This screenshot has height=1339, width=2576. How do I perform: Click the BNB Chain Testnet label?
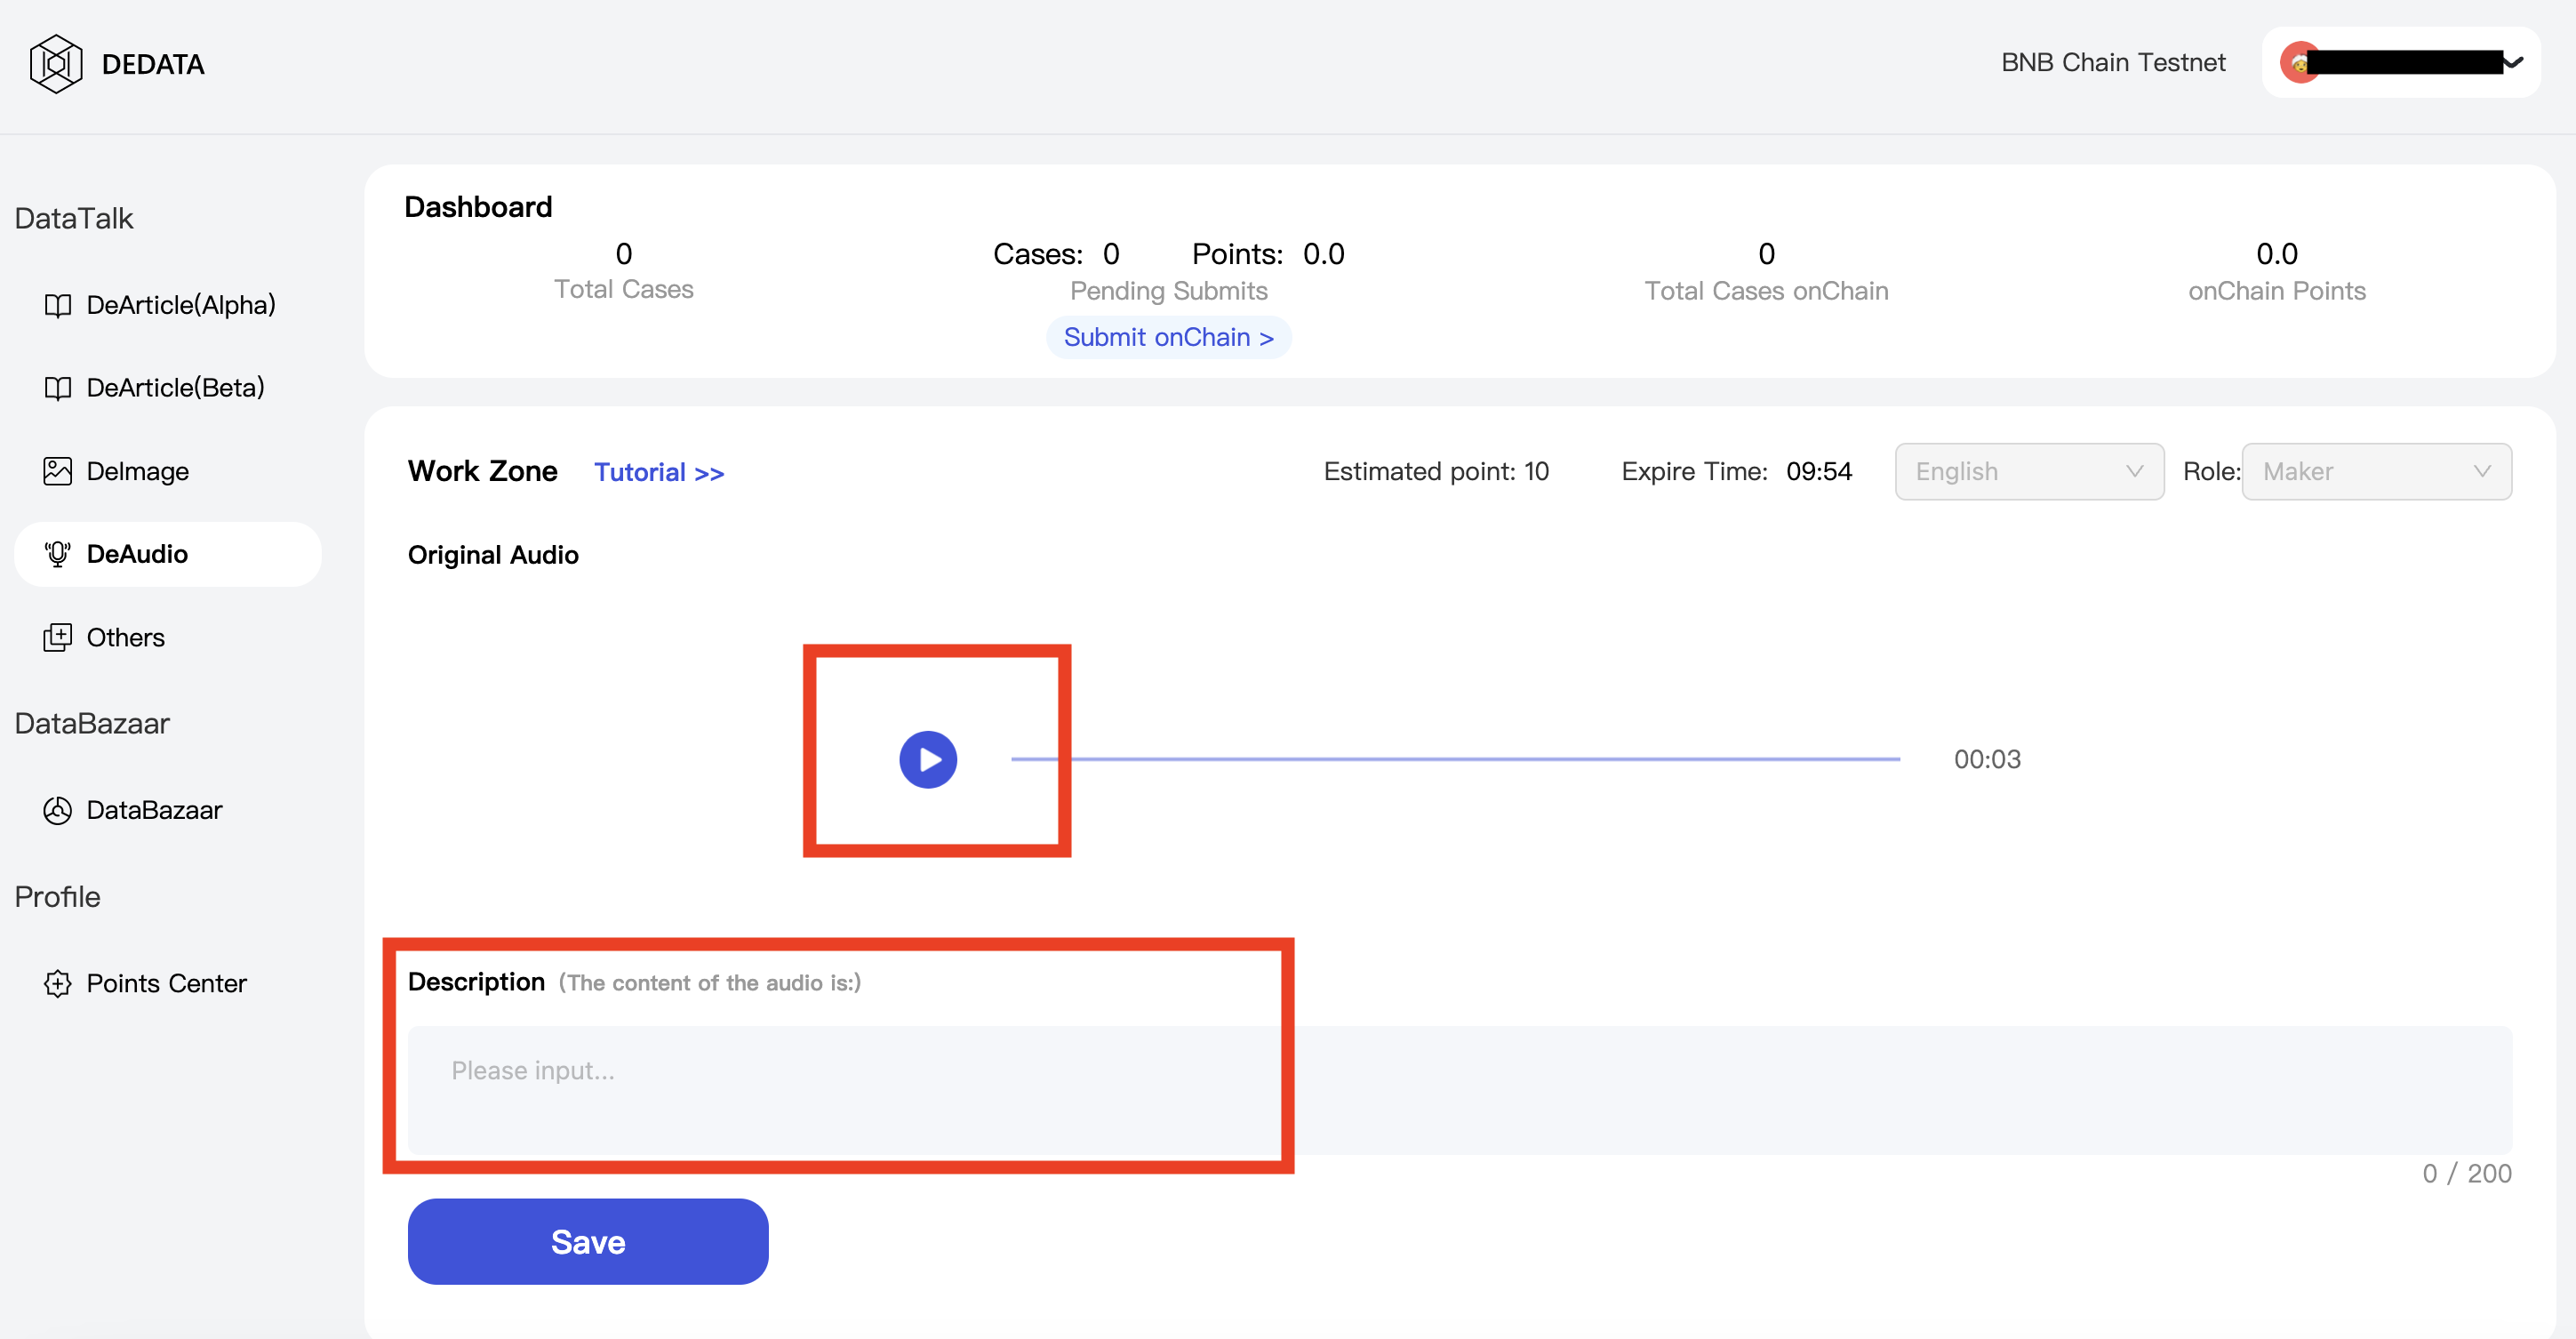pos(2113,62)
